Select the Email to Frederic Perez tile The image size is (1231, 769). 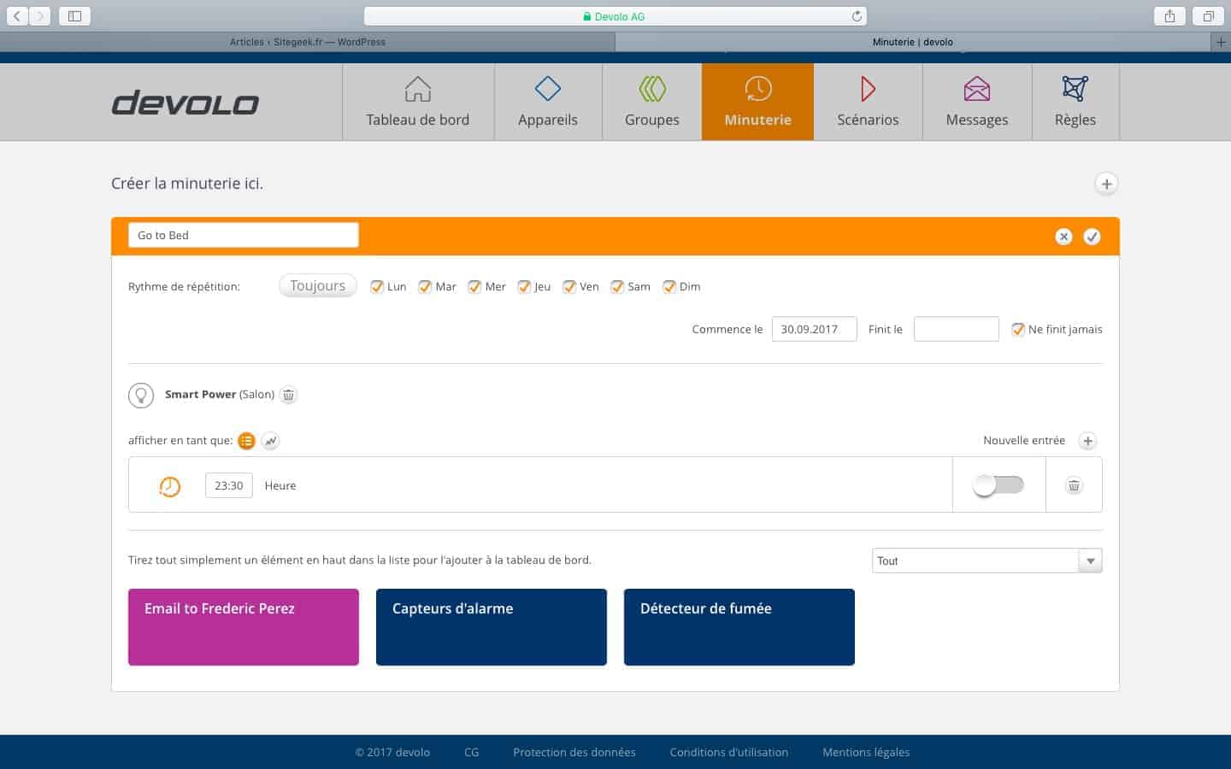[x=244, y=626]
